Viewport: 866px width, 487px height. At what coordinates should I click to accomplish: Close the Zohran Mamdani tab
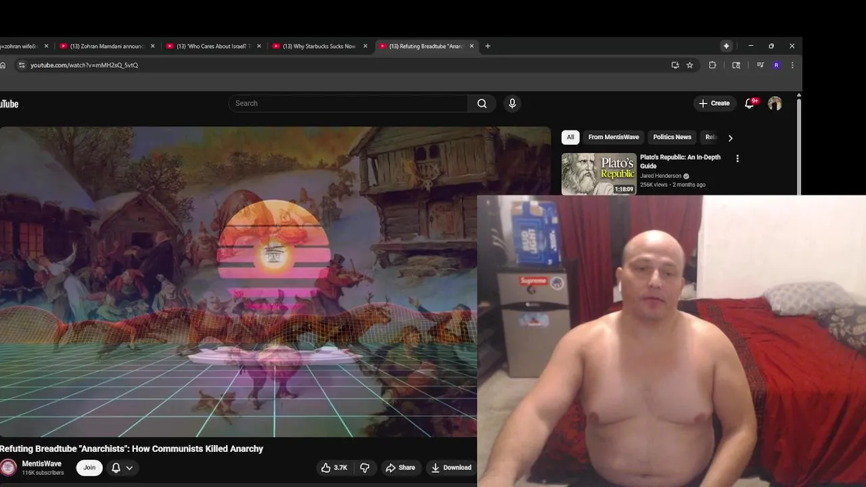152,46
